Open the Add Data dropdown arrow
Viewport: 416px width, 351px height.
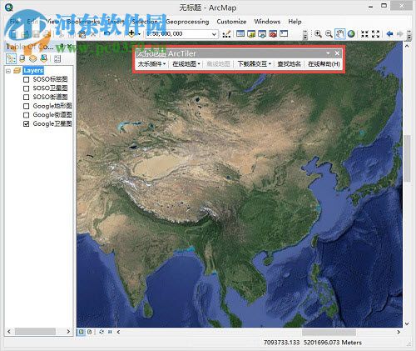pos(139,34)
